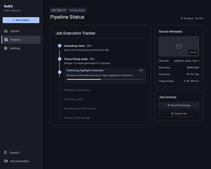Image resolution: width=211 pixels, height=169 pixels.
Task: Open the Projects section
Action: 21,40
